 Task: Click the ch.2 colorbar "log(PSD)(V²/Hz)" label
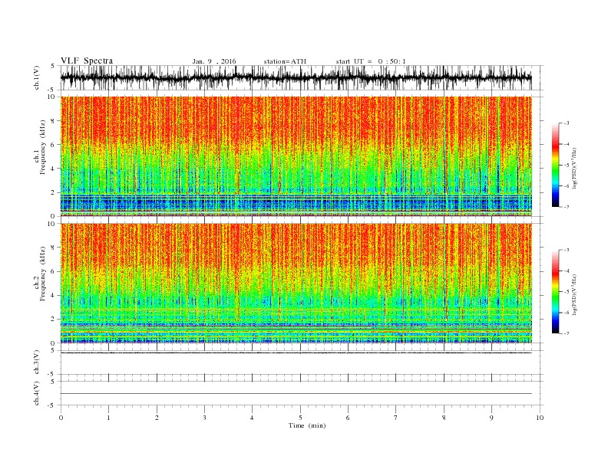575,297
